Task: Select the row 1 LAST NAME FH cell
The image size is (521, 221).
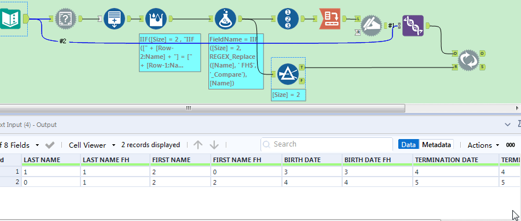Action: click(115, 171)
